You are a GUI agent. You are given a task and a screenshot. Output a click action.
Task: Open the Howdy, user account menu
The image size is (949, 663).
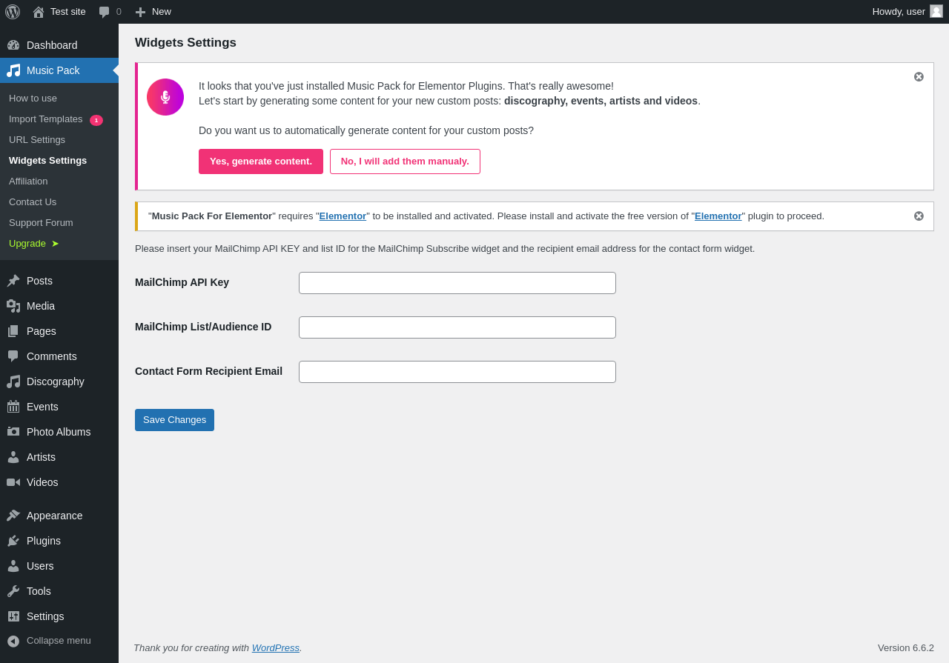click(x=907, y=12)
